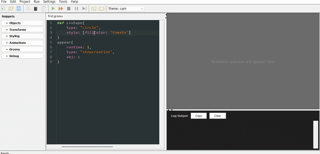Open the Tools menu

pos(63,2)
